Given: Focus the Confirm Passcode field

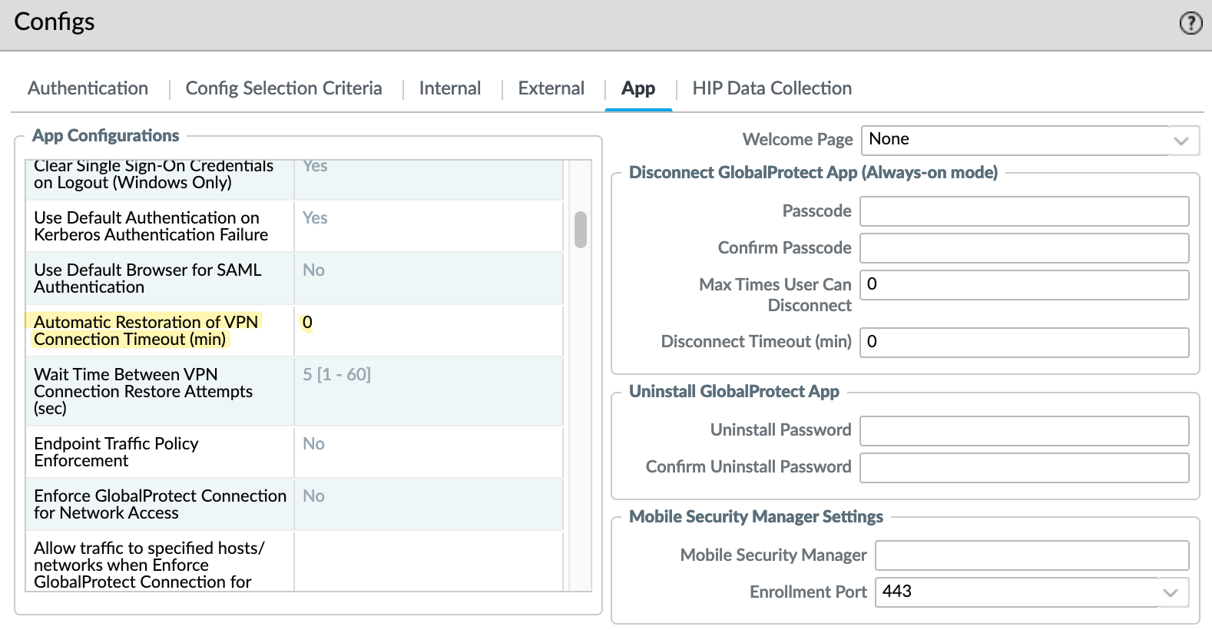Looking at the screenshot, I should pyautogui.click(x=1025, y=248).
